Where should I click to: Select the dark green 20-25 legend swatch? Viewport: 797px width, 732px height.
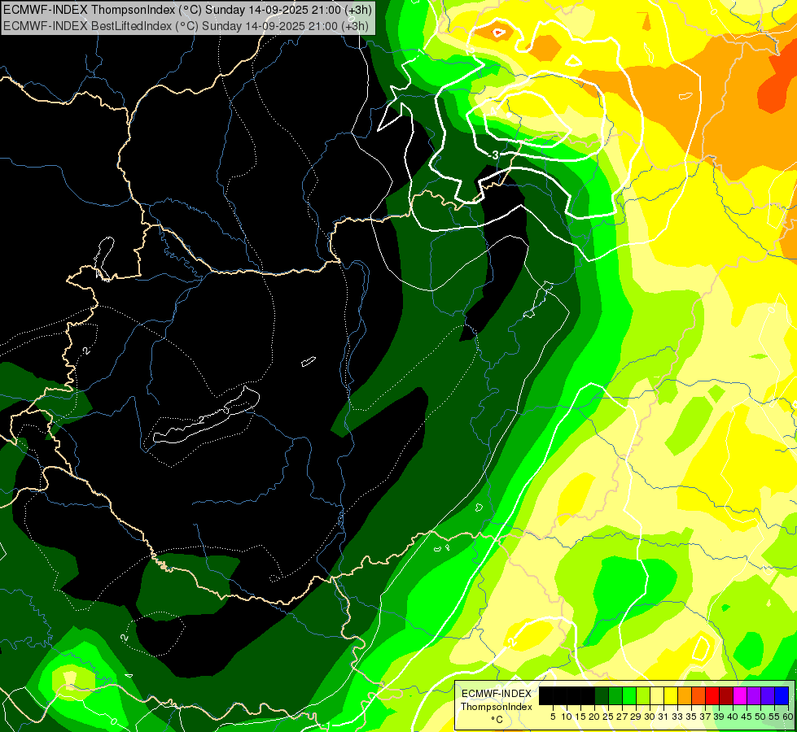click(x=602, y=695)
